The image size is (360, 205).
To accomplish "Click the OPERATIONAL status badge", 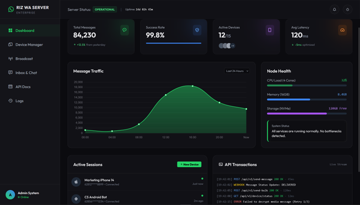I will point(105,9).
